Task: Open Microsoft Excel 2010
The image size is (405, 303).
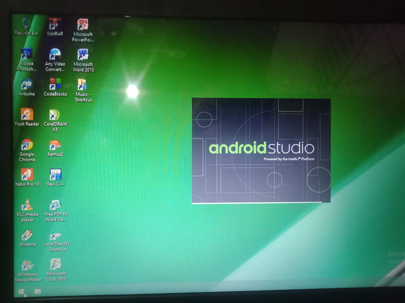Action: tap(55, 263)
